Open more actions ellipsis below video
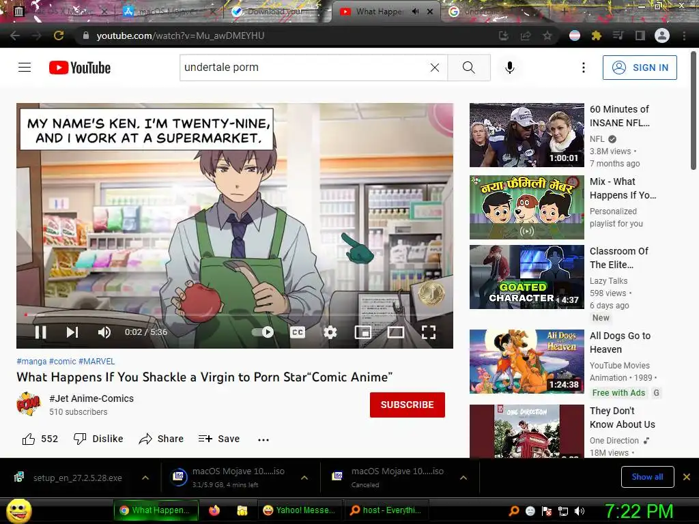The height and width of the screenshot is (524, 699). pos(263,439)
